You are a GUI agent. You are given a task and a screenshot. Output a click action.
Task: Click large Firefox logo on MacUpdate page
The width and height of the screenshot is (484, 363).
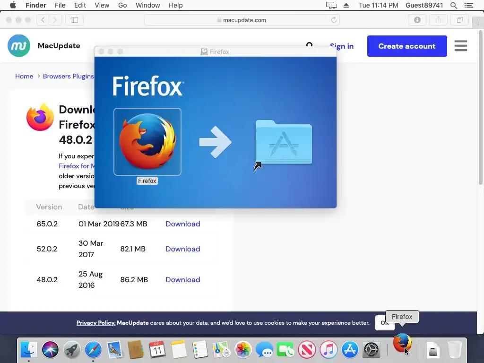coord(40,117)
